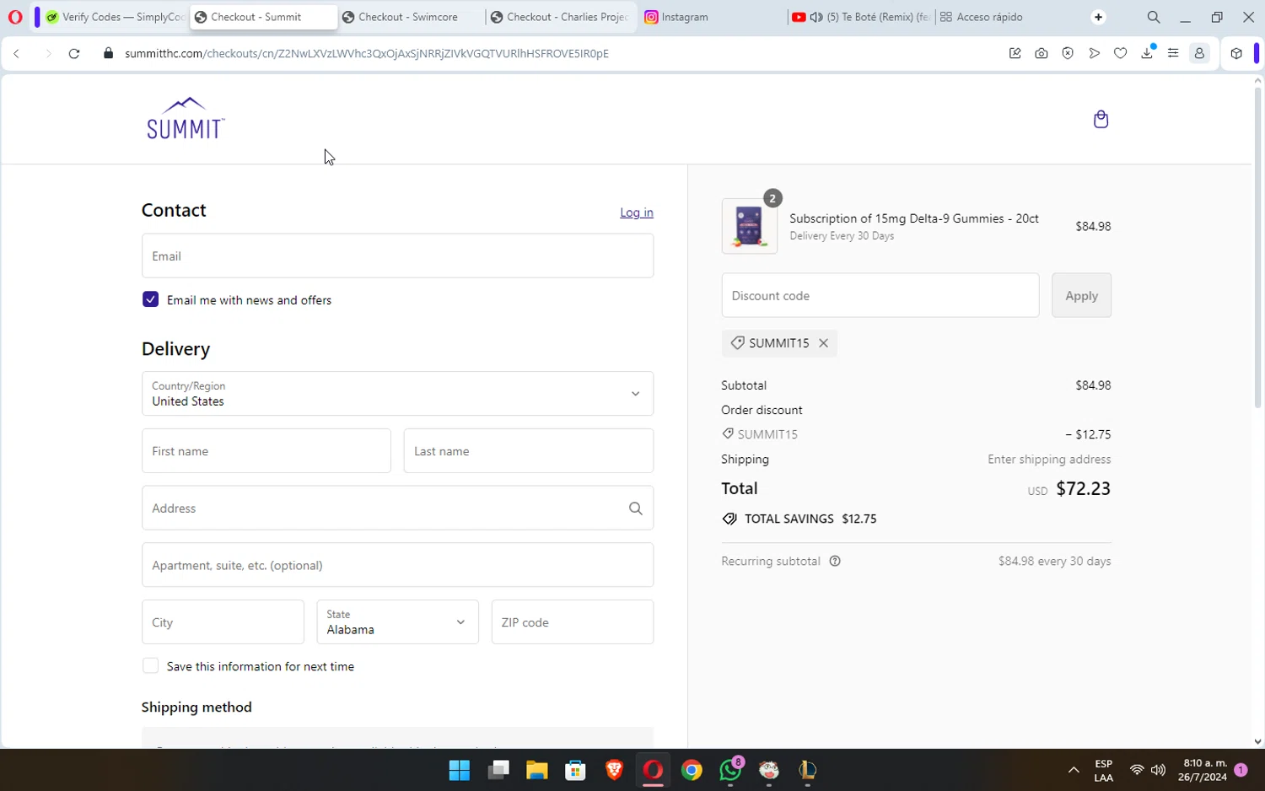Click the Log in link

637,213
